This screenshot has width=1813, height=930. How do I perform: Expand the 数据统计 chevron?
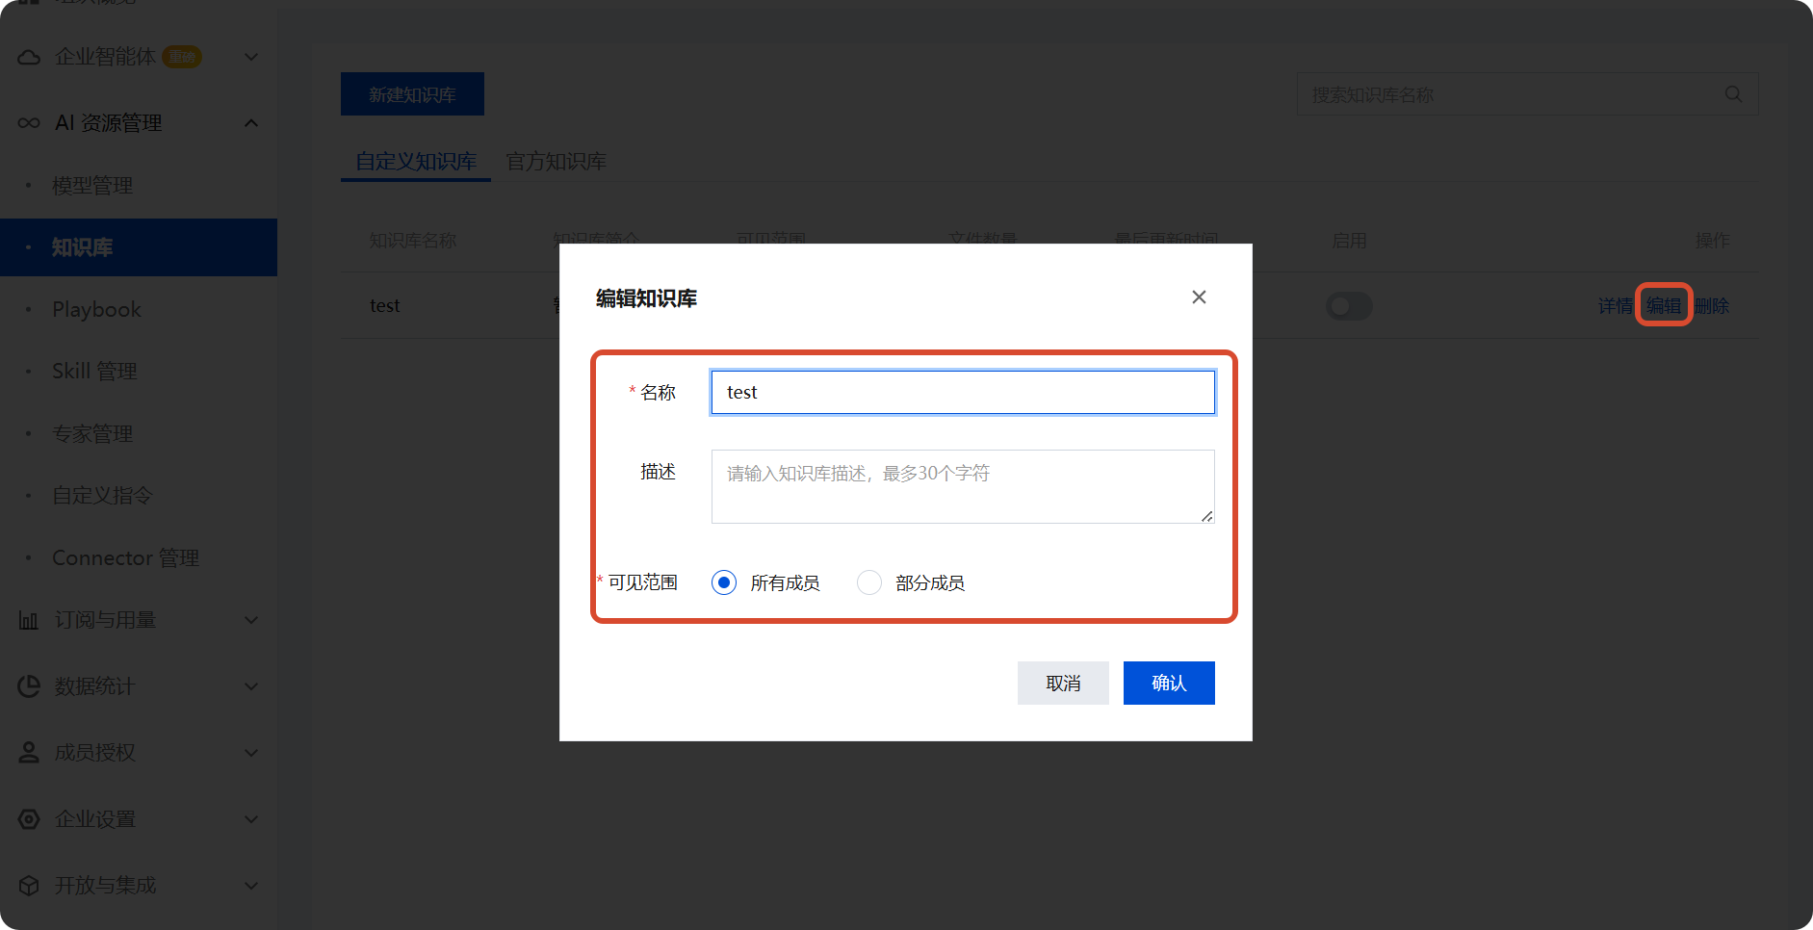(x=251, y=686)
